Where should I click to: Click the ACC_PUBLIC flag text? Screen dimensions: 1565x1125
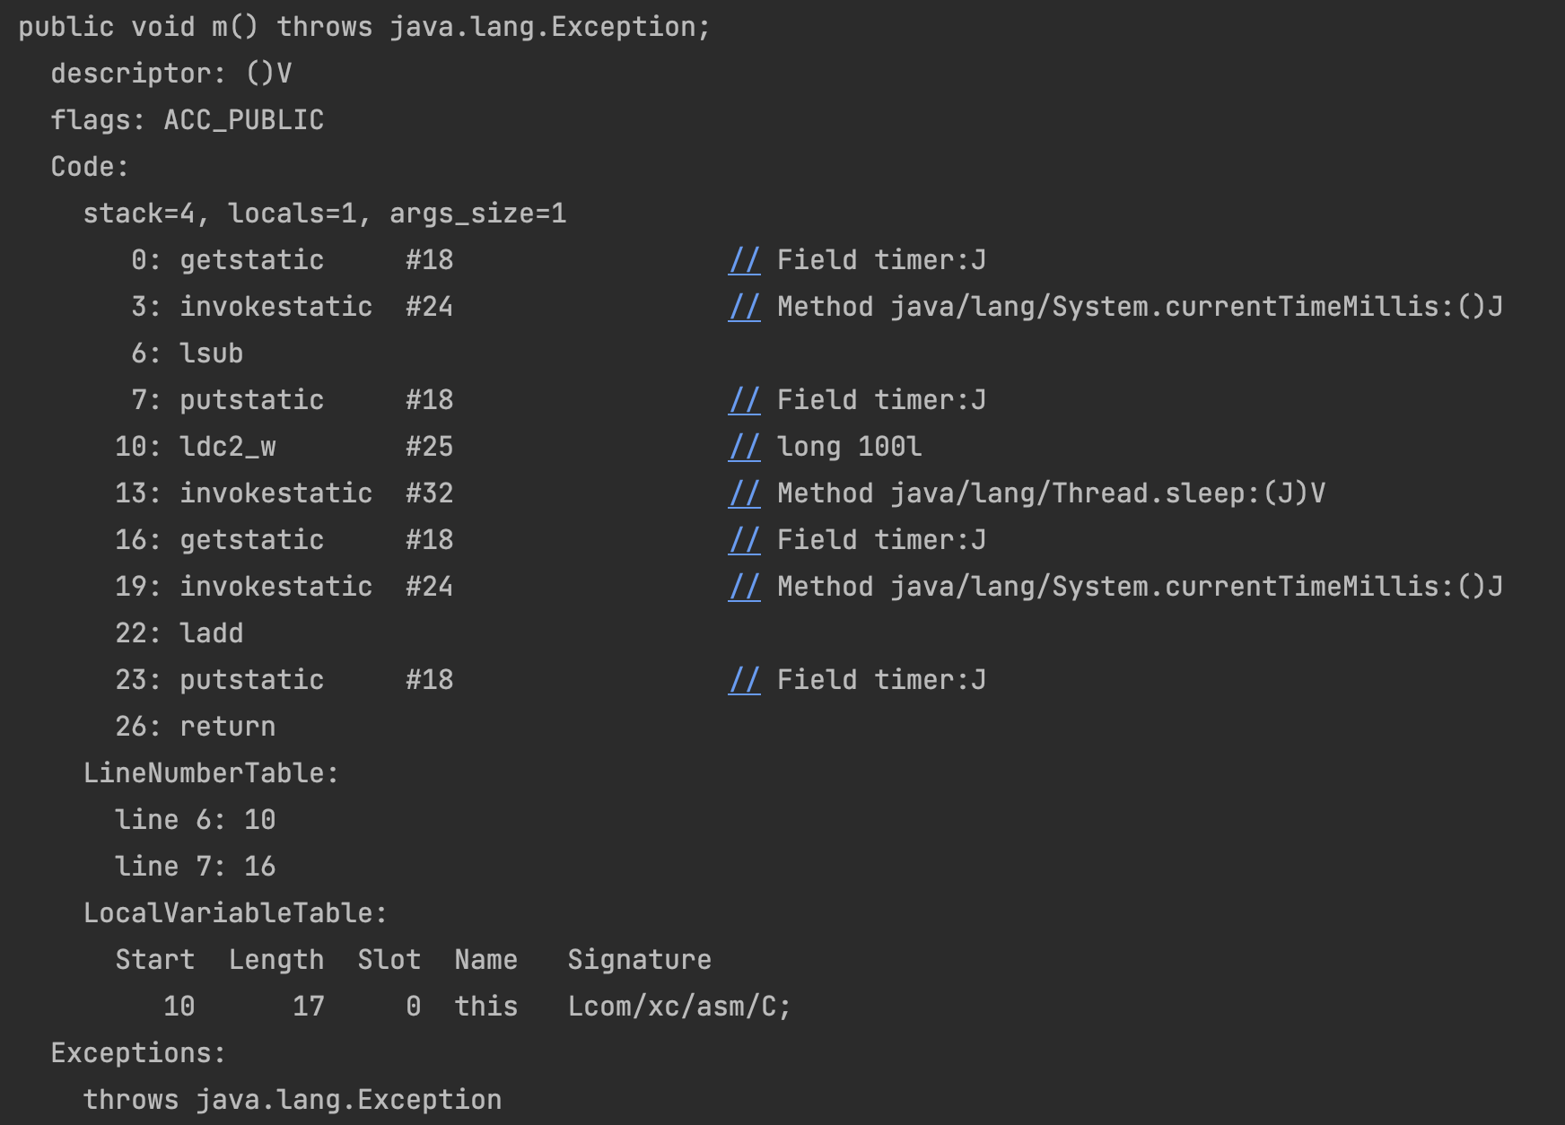point(243,120)
